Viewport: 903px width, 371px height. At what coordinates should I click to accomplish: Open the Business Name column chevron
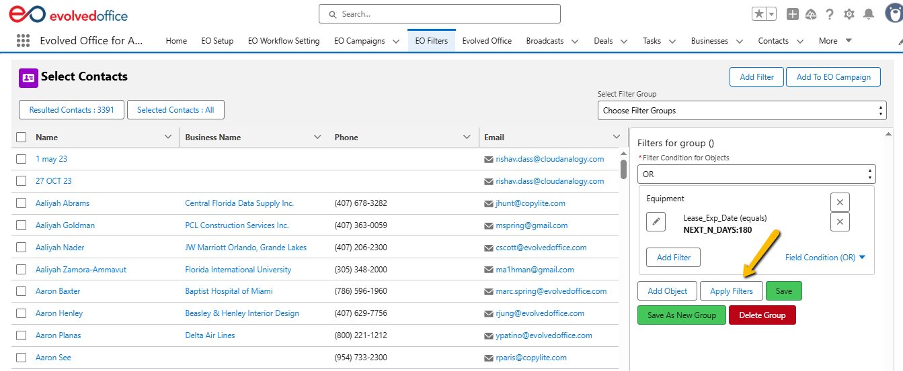click(x=317, y=137)
